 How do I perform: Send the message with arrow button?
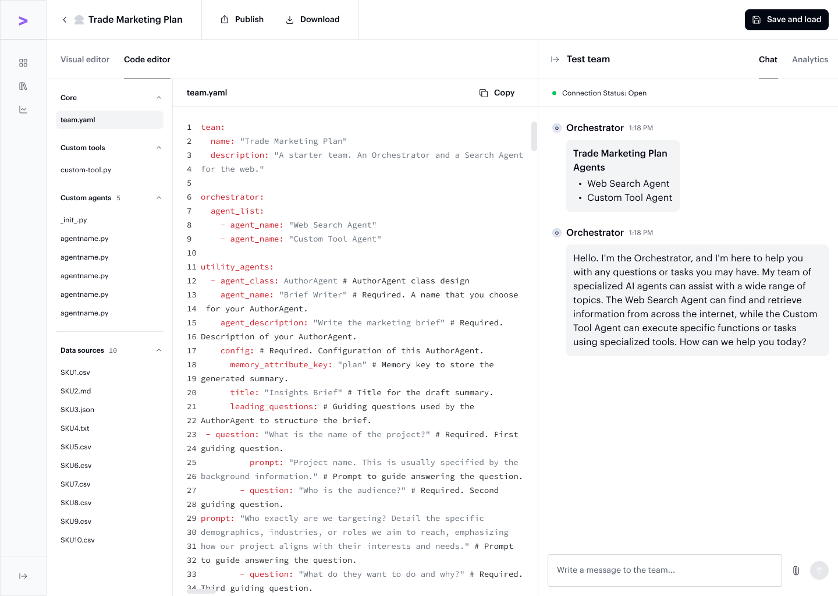(x=819, y=570)
